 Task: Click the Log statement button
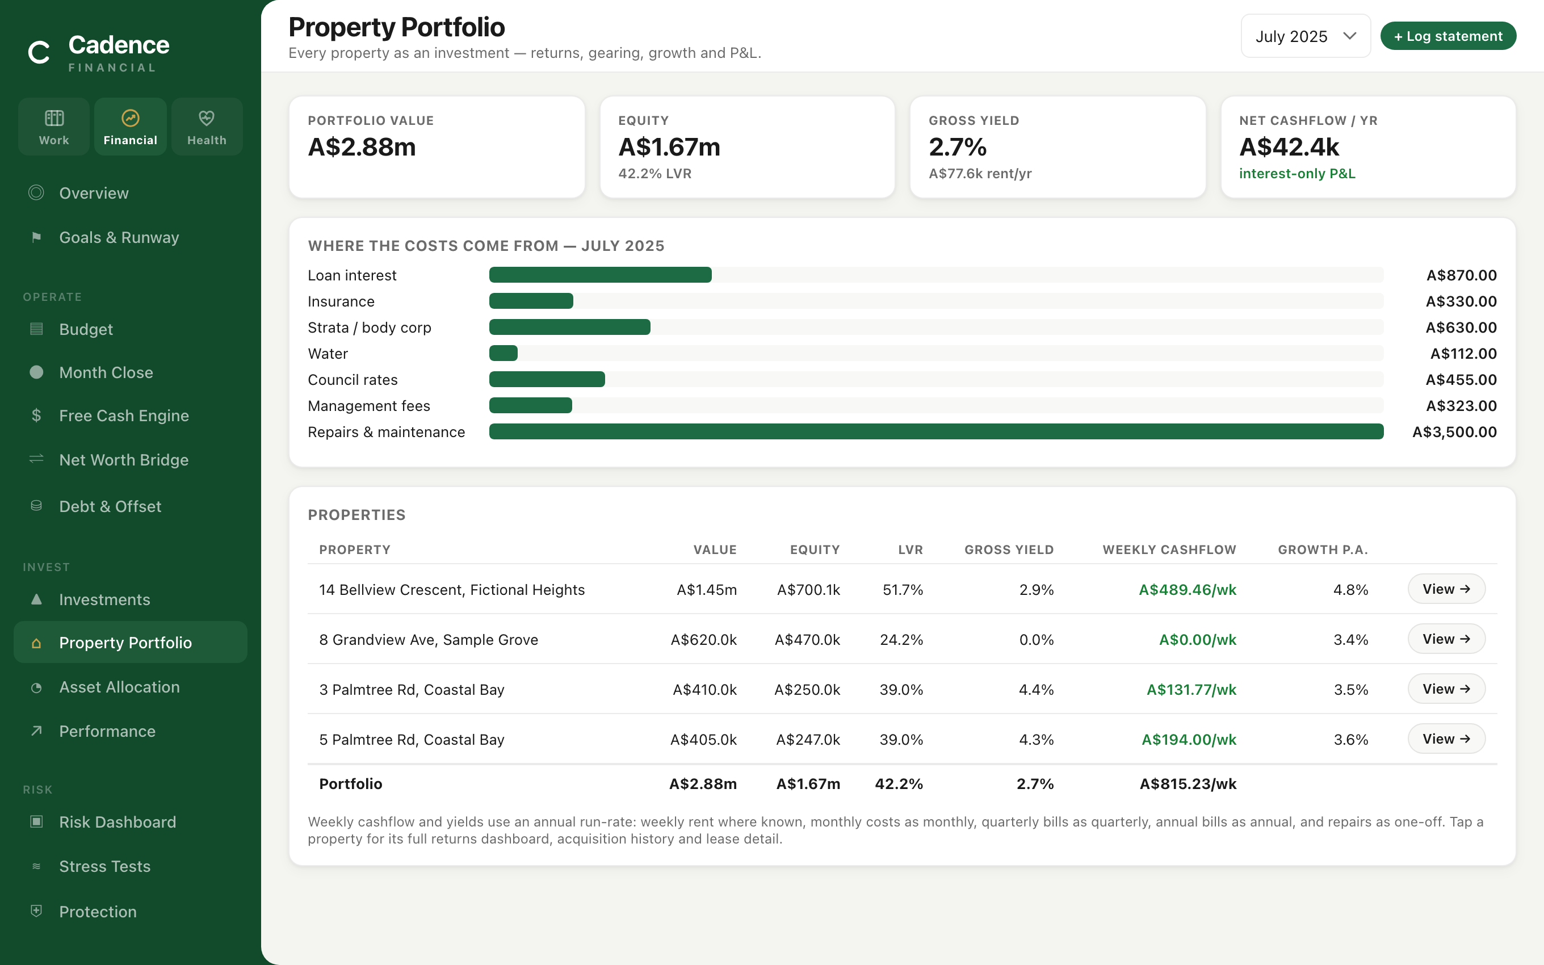click(1447, 36)
